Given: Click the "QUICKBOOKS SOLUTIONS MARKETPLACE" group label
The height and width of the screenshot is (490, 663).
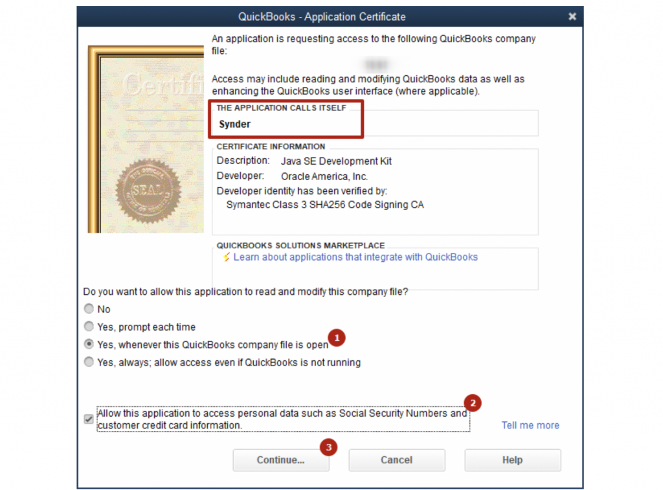Looking at the screenshot, I should point(300,246).
